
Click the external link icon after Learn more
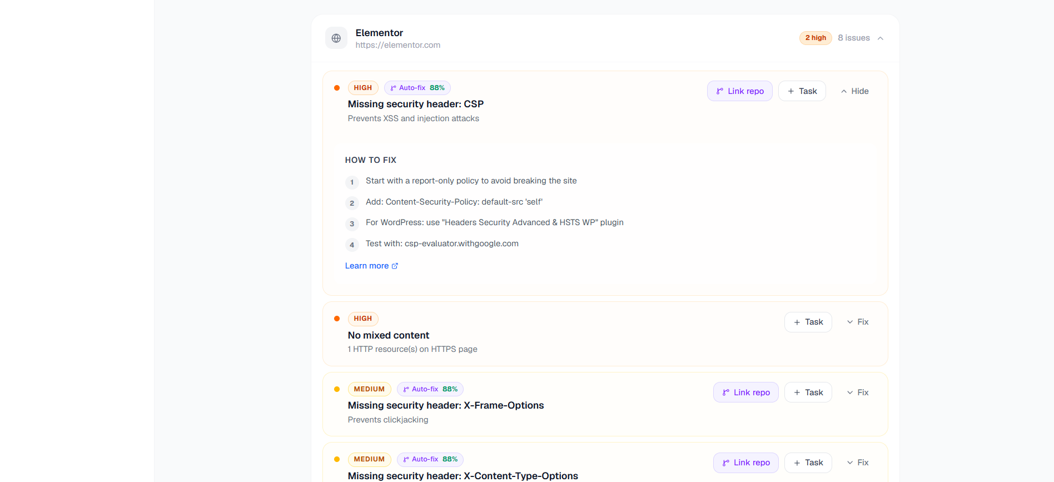395,266
